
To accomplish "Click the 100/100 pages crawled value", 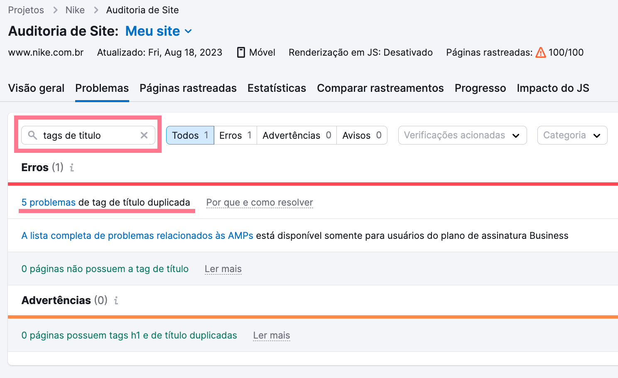I will 566,52.
